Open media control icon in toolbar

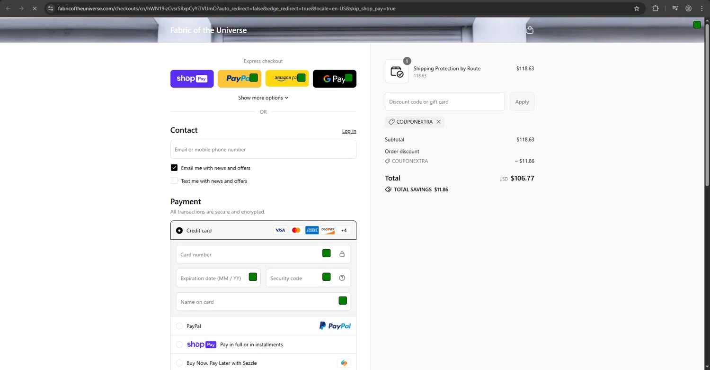pyautogui.click(x=675, y=9)
